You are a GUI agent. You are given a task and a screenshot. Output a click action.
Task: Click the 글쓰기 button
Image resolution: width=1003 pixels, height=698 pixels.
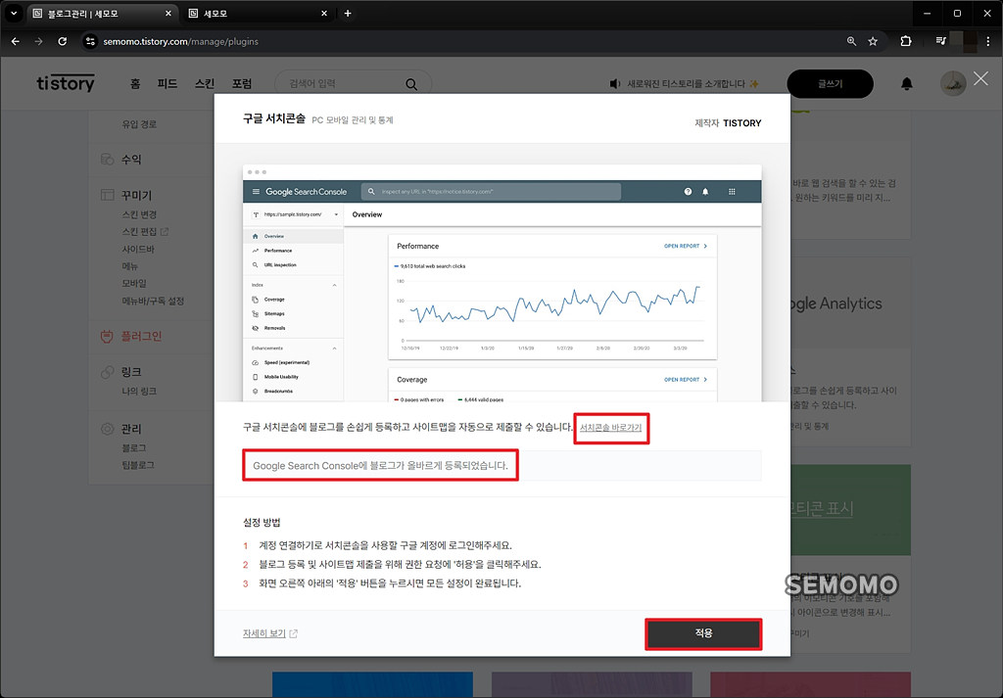tap(830, 84)
